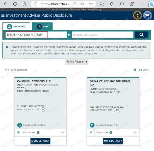Open the browser extensions puzzle icon
Screen dimensions: 154x151
[112, 4]
